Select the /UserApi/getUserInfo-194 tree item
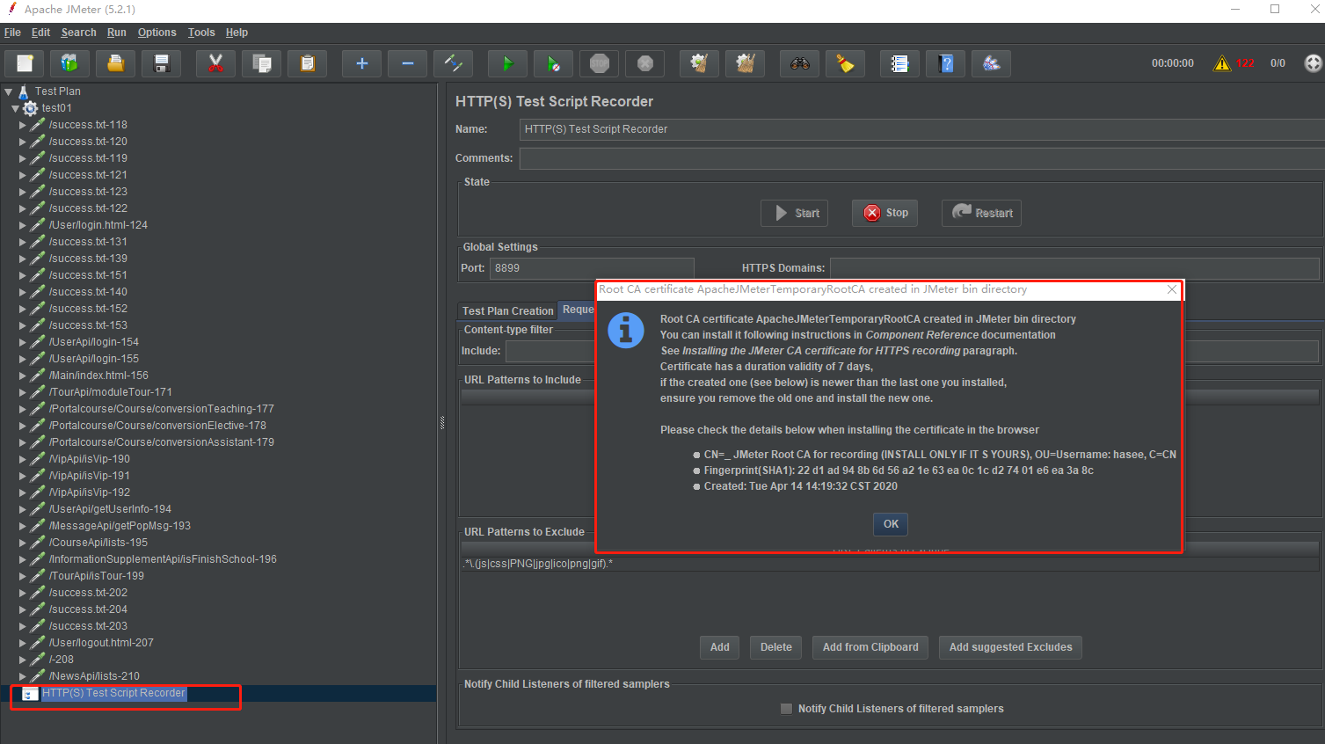Viewport: 1325px width, 744px height. click(110, 509)
